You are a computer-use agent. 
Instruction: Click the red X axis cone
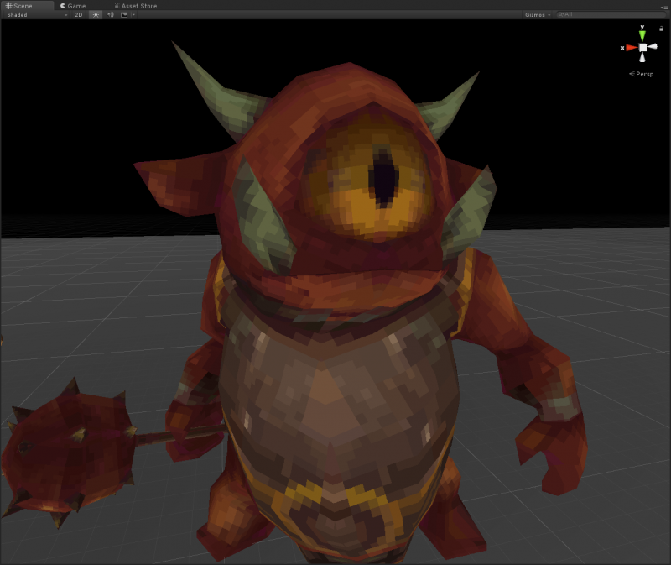(x=631, y=48)
